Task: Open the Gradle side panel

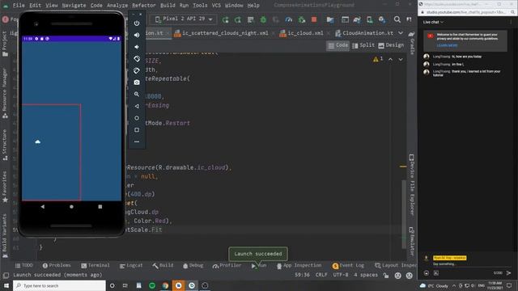Action: [x=412, y=42]
